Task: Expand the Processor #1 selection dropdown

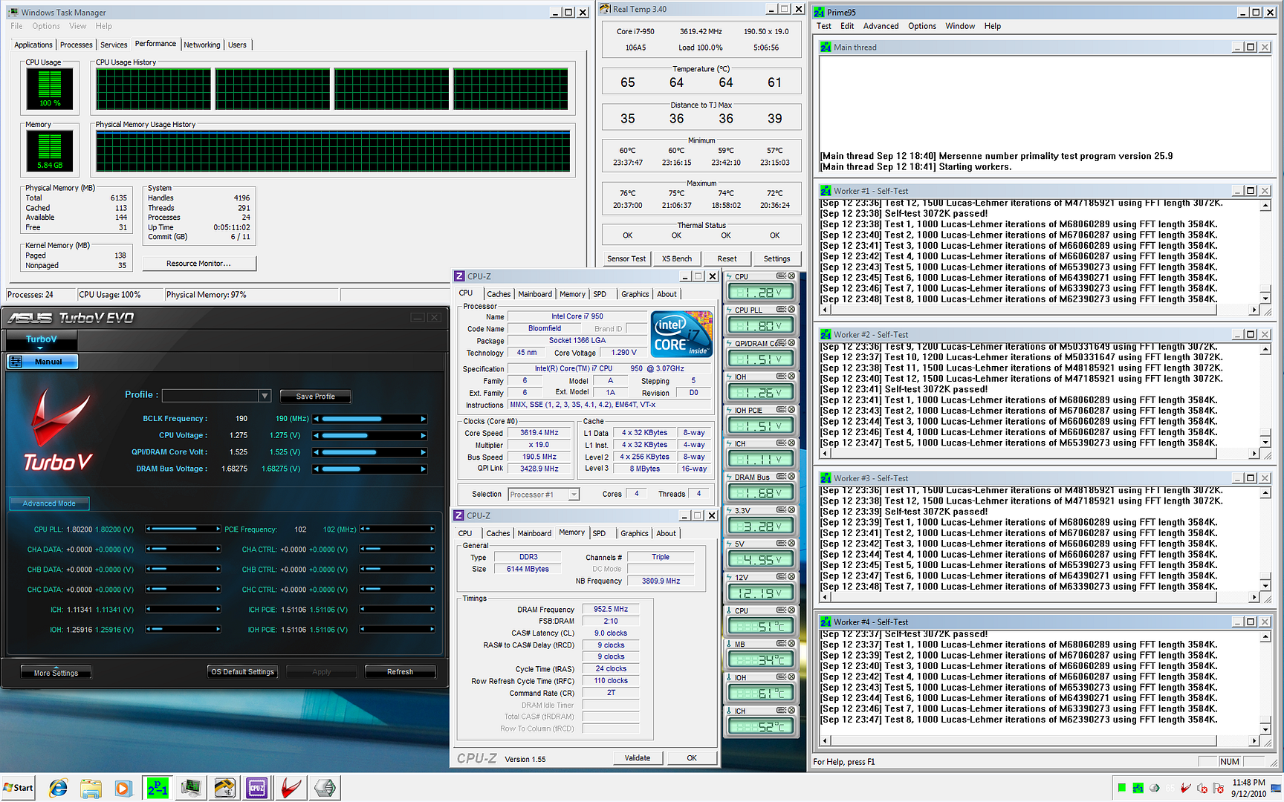Action: coord(574,495)
